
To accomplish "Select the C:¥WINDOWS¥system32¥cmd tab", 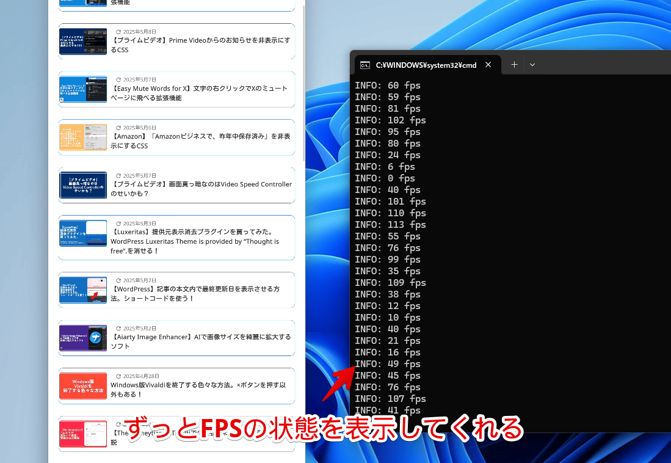I will pos(426,65).
